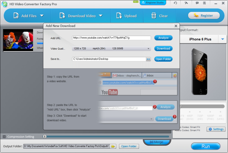
Task: Click the Clear trash can icon
Action: 154,16
